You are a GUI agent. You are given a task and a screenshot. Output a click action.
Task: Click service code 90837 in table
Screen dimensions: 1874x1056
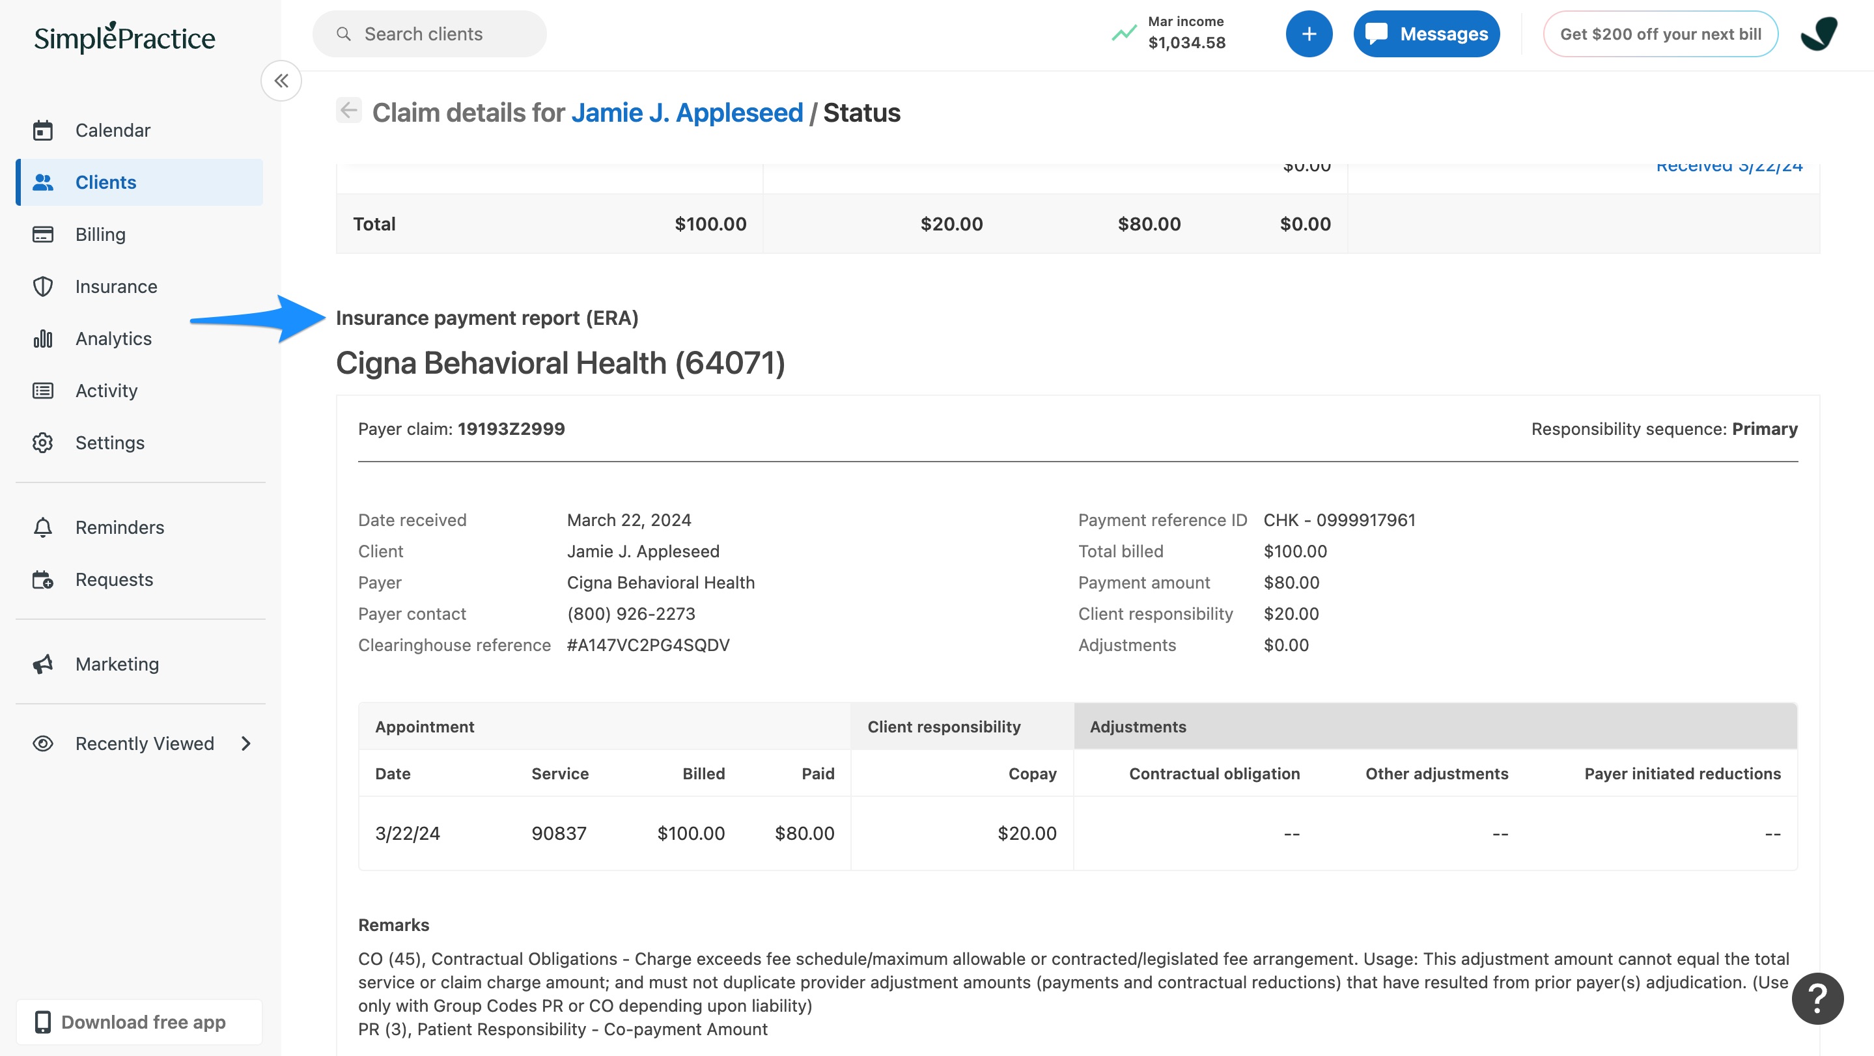[x=559, y=833]
